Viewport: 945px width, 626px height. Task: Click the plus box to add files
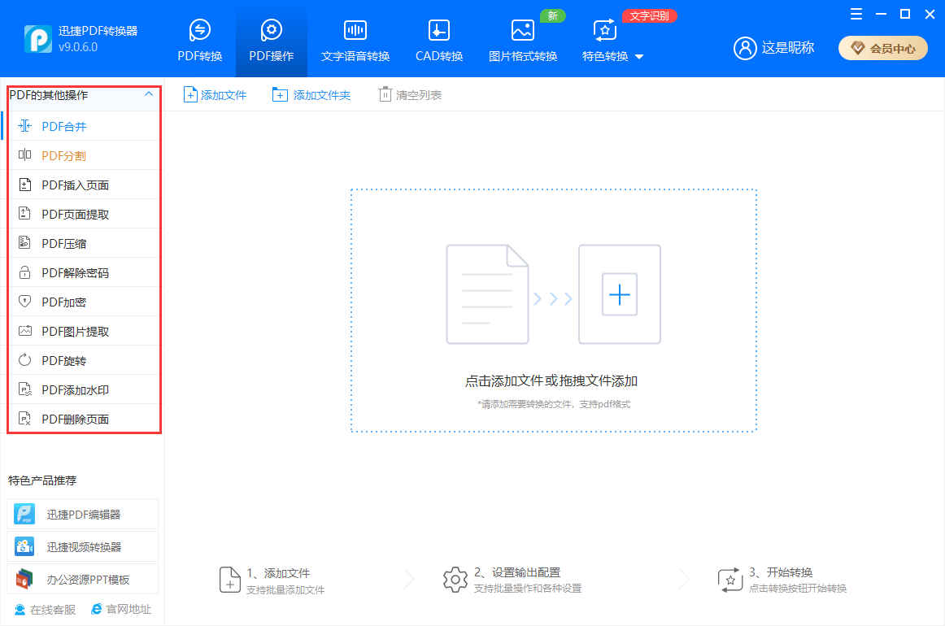coord(619,293)
